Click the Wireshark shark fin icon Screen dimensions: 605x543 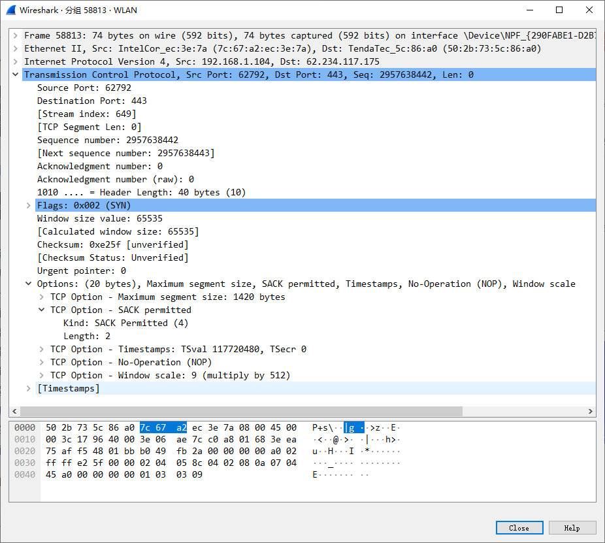tap(11, 10)
